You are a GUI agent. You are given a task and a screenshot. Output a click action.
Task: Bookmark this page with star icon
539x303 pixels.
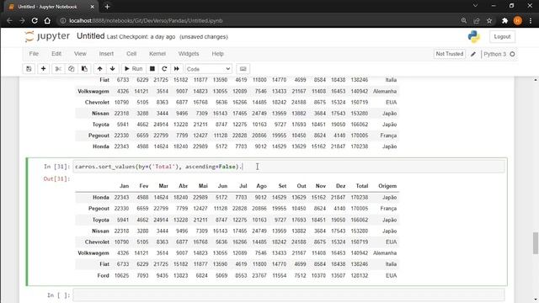489,20
